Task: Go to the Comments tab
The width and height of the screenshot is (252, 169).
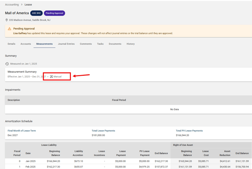Action: point(86,44)
